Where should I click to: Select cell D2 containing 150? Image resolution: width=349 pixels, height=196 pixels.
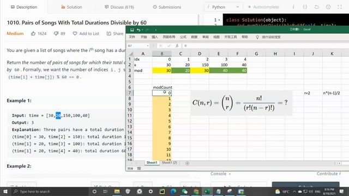point(200,65)
